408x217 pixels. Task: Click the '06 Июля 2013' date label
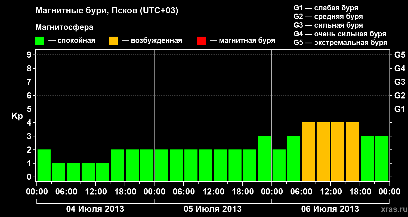click(x=330, y=209)
